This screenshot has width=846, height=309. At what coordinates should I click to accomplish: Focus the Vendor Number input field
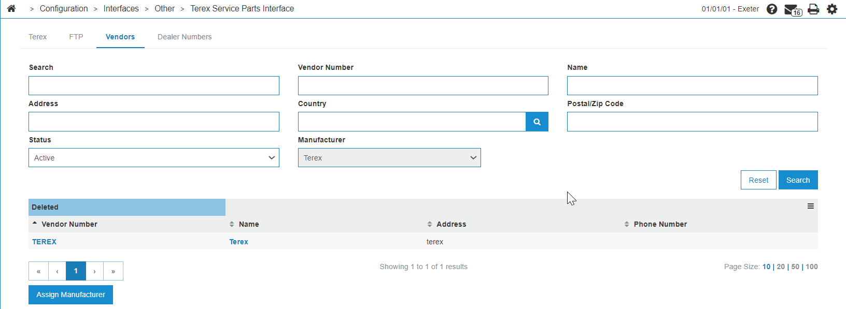point(423,86)
